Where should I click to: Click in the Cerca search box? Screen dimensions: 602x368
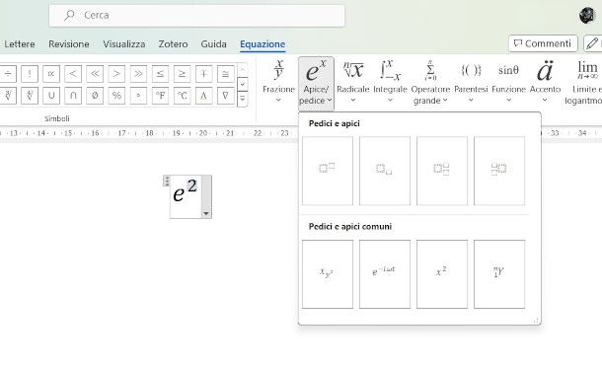[x=196, y=16]
